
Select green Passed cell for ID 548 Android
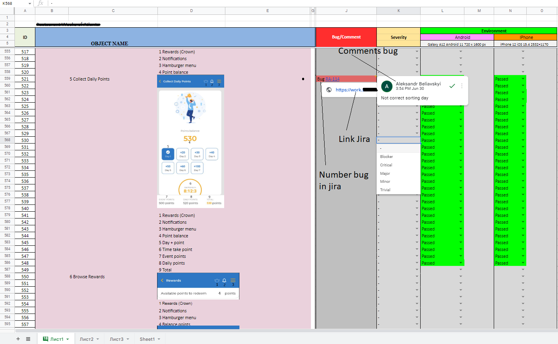(442, 263)
